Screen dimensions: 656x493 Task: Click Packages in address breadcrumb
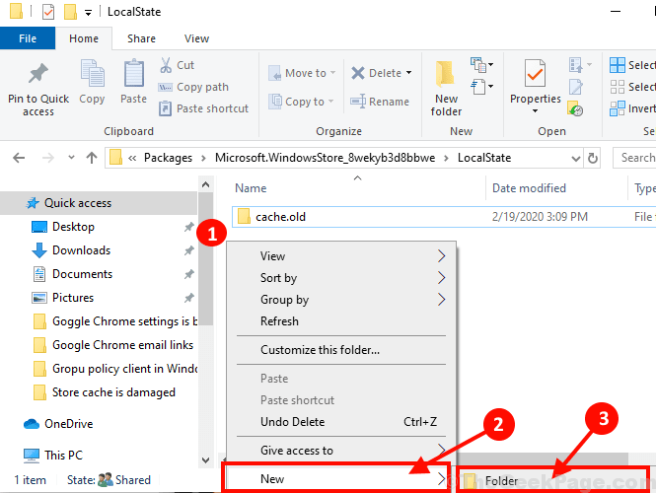click(x=168, y=158)
